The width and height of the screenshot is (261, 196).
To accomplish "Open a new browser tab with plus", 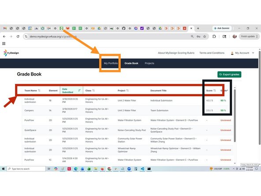I will coord(198,28).
